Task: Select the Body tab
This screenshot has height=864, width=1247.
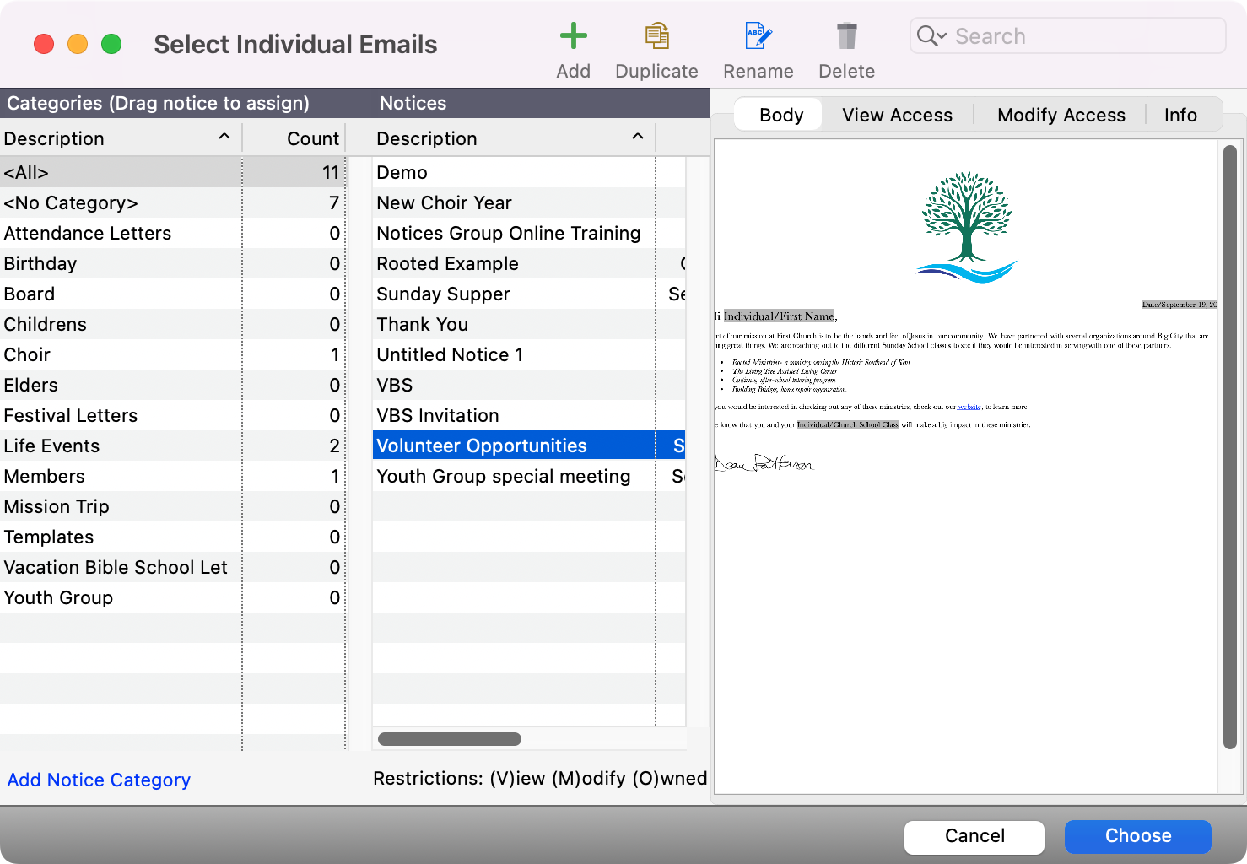Action: (778, 115)
